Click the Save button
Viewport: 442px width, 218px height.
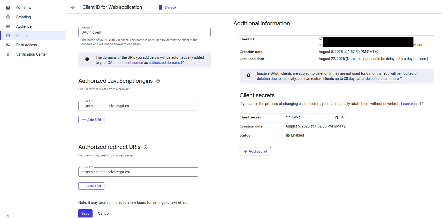point(85,213)
